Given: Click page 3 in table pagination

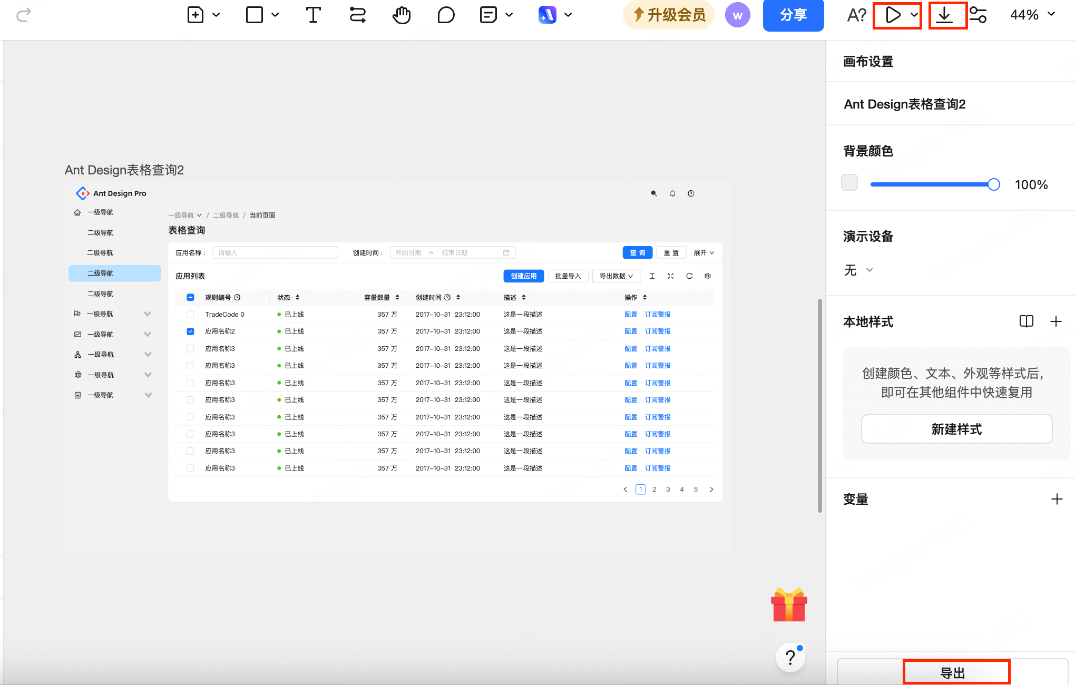Looking at the screenshot, I should click(x=668, y=489).
